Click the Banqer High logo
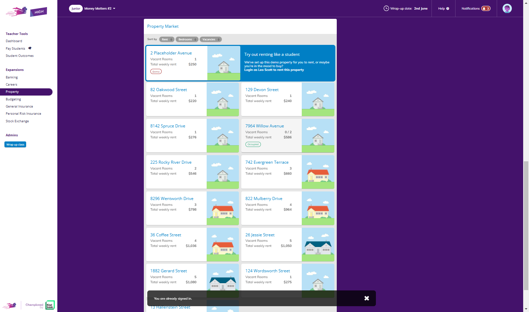The image size is (529, 312). click(26, 12)
